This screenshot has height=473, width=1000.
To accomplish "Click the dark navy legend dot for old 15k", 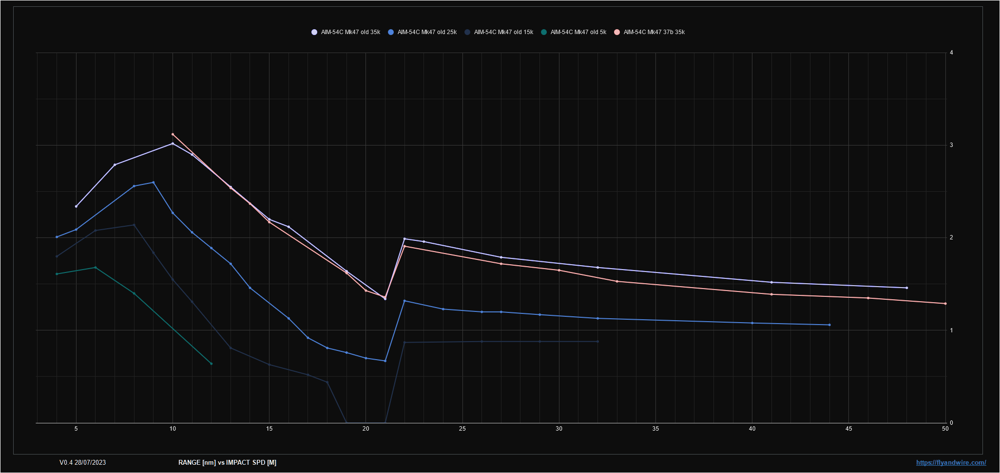I will click(467, 32).
